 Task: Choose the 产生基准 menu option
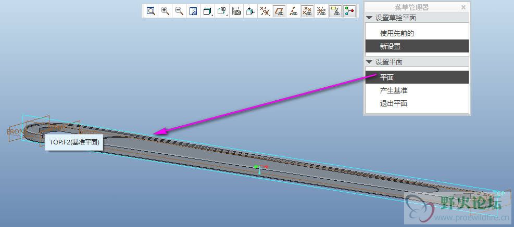coord(417,90)
